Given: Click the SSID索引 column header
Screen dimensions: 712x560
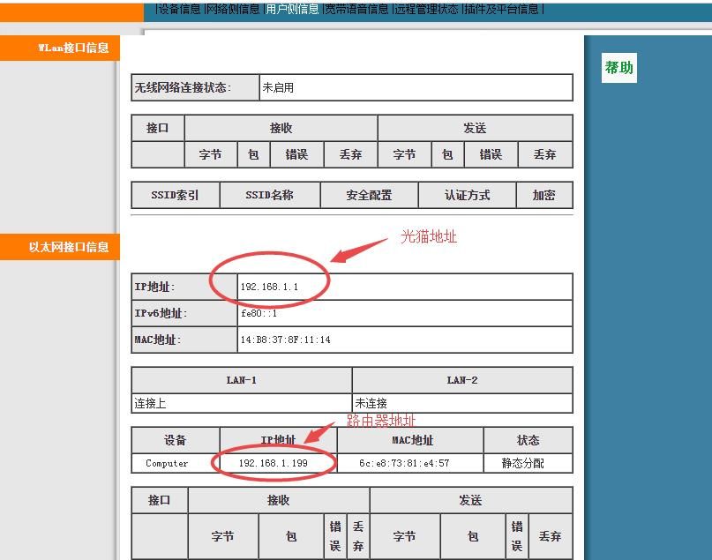Looking at the screenshot, I should pyautogui.click(x=176, y=195).
